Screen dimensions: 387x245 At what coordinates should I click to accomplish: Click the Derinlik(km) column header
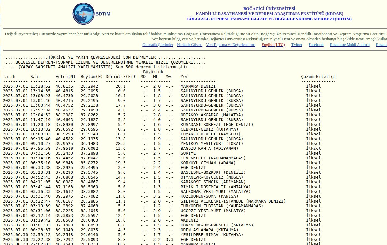click(x=120, y=77)
